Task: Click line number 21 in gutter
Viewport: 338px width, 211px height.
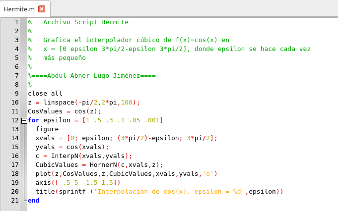Action: coord(15,201)
